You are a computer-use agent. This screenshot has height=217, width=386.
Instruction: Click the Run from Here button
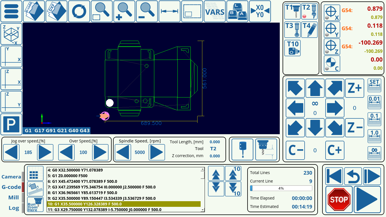[x=34, y=204]
